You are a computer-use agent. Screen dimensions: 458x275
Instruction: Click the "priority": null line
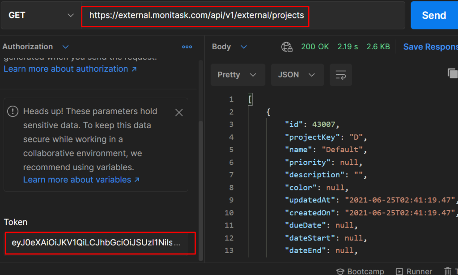click(323, 163)
